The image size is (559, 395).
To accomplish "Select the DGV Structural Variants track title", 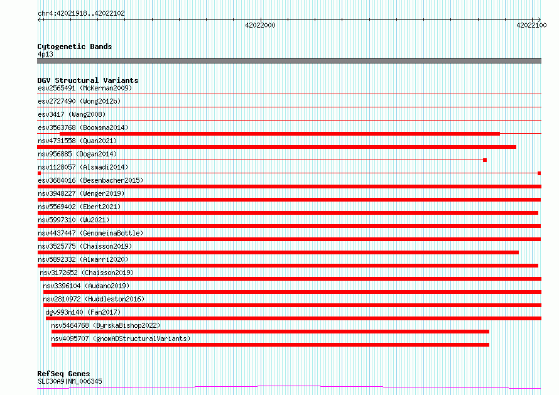I will point(88,80).
